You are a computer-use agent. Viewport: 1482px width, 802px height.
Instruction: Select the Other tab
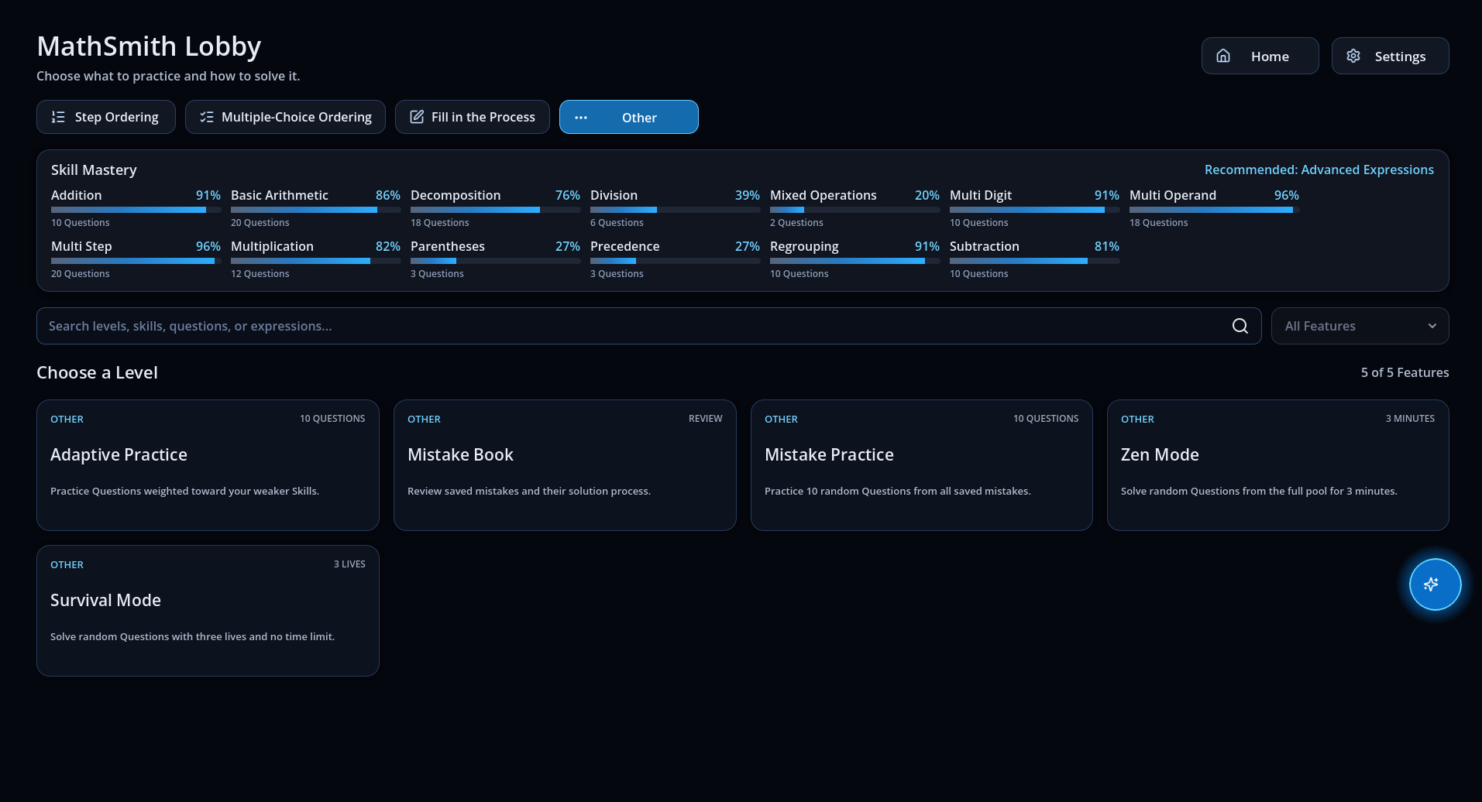[629, 117]
